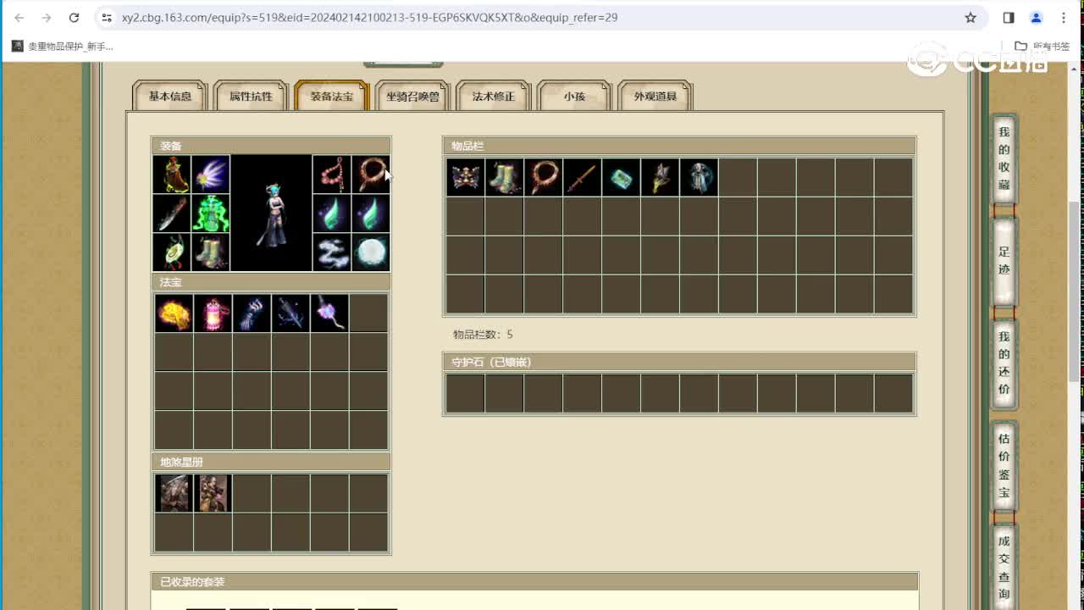Go to the 小孩 tab
Screen dimensions: 1084x610
pyautogui.click(x=574, y=97)
